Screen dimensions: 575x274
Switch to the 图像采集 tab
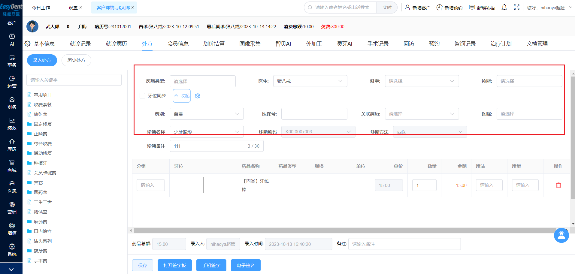pos(250,44)
